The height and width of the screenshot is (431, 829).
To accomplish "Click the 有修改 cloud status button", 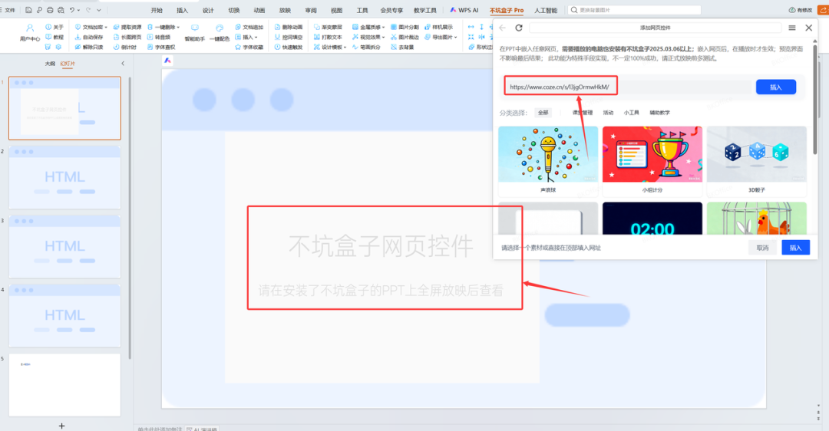I will click(801, 10).
